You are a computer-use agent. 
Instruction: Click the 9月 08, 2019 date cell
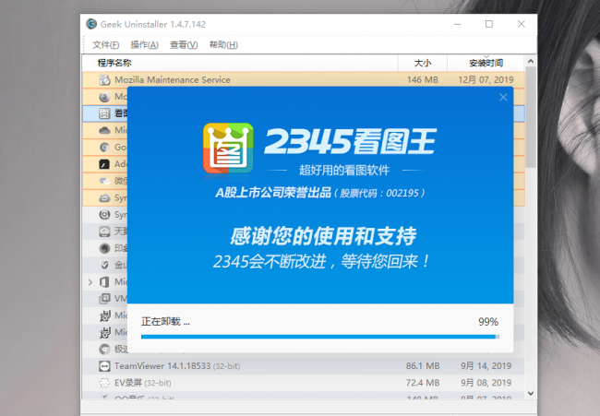(486, 383)
